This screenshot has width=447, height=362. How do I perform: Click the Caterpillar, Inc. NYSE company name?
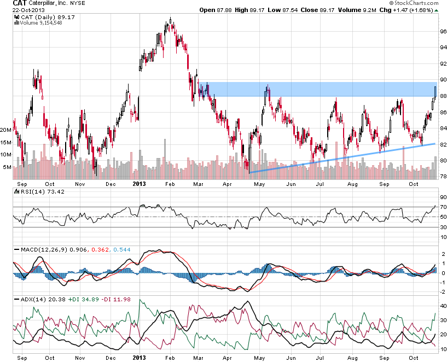click(x=57, y=3)
